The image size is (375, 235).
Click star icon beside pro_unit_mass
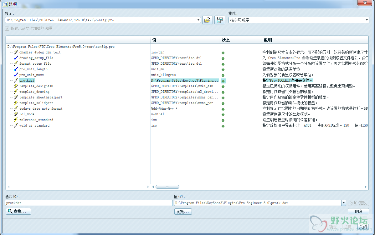coord(16,75)
